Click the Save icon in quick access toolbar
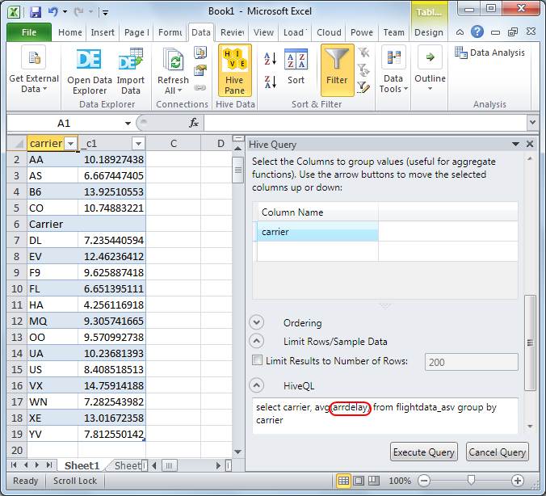Screen dimensions: 546x496 36,12
